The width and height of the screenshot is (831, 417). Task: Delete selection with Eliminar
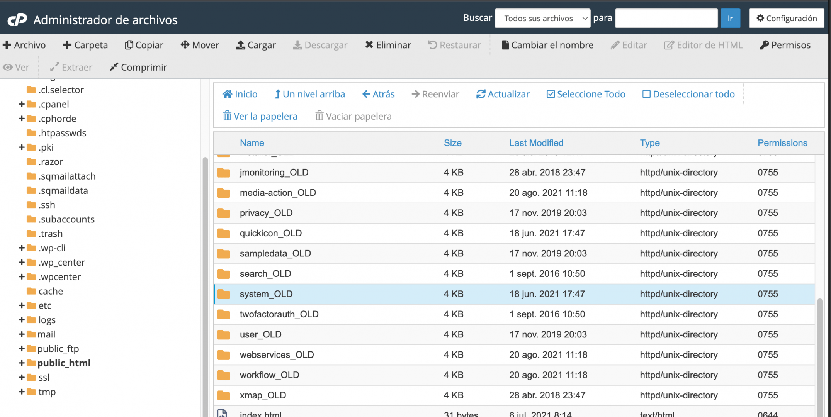point(388,45)
